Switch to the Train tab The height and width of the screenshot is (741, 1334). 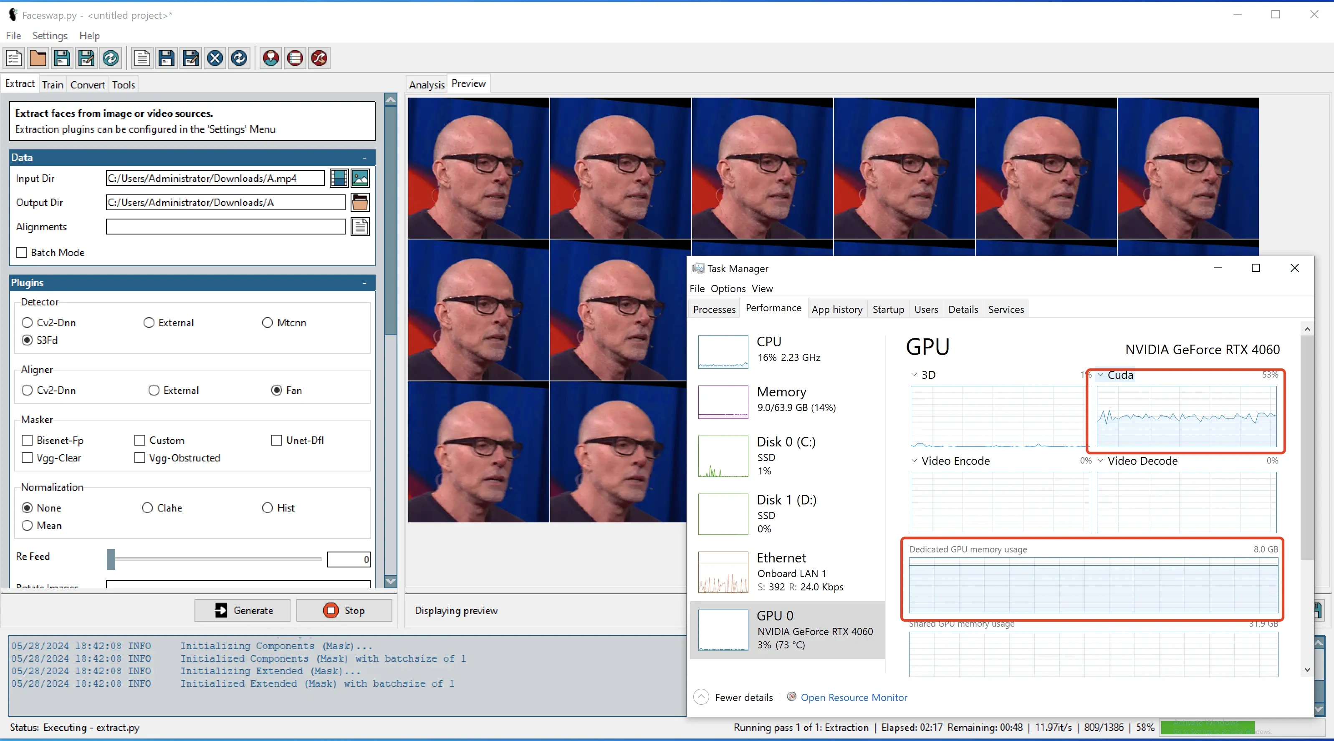(52, 84)
